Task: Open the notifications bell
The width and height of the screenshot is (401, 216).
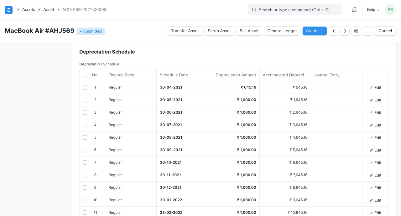Action: point(354,10)
